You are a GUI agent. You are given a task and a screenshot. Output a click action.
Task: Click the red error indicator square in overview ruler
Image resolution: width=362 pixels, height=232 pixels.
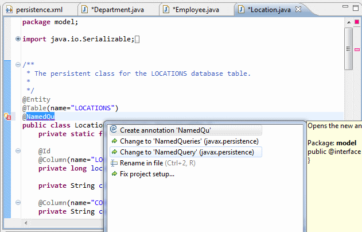pos(357,22)
